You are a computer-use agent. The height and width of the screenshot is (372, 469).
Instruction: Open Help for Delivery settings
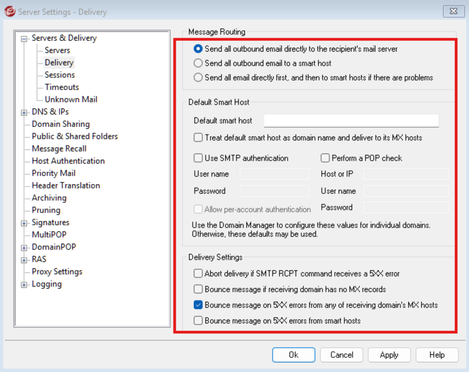click(437, 355)
